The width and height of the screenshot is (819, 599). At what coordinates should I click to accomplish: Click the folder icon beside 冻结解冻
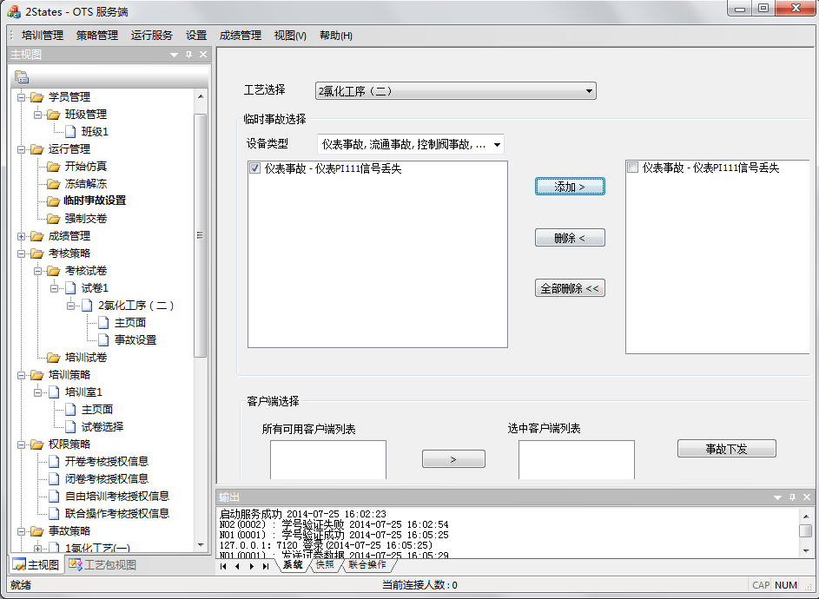coord(53,184)
